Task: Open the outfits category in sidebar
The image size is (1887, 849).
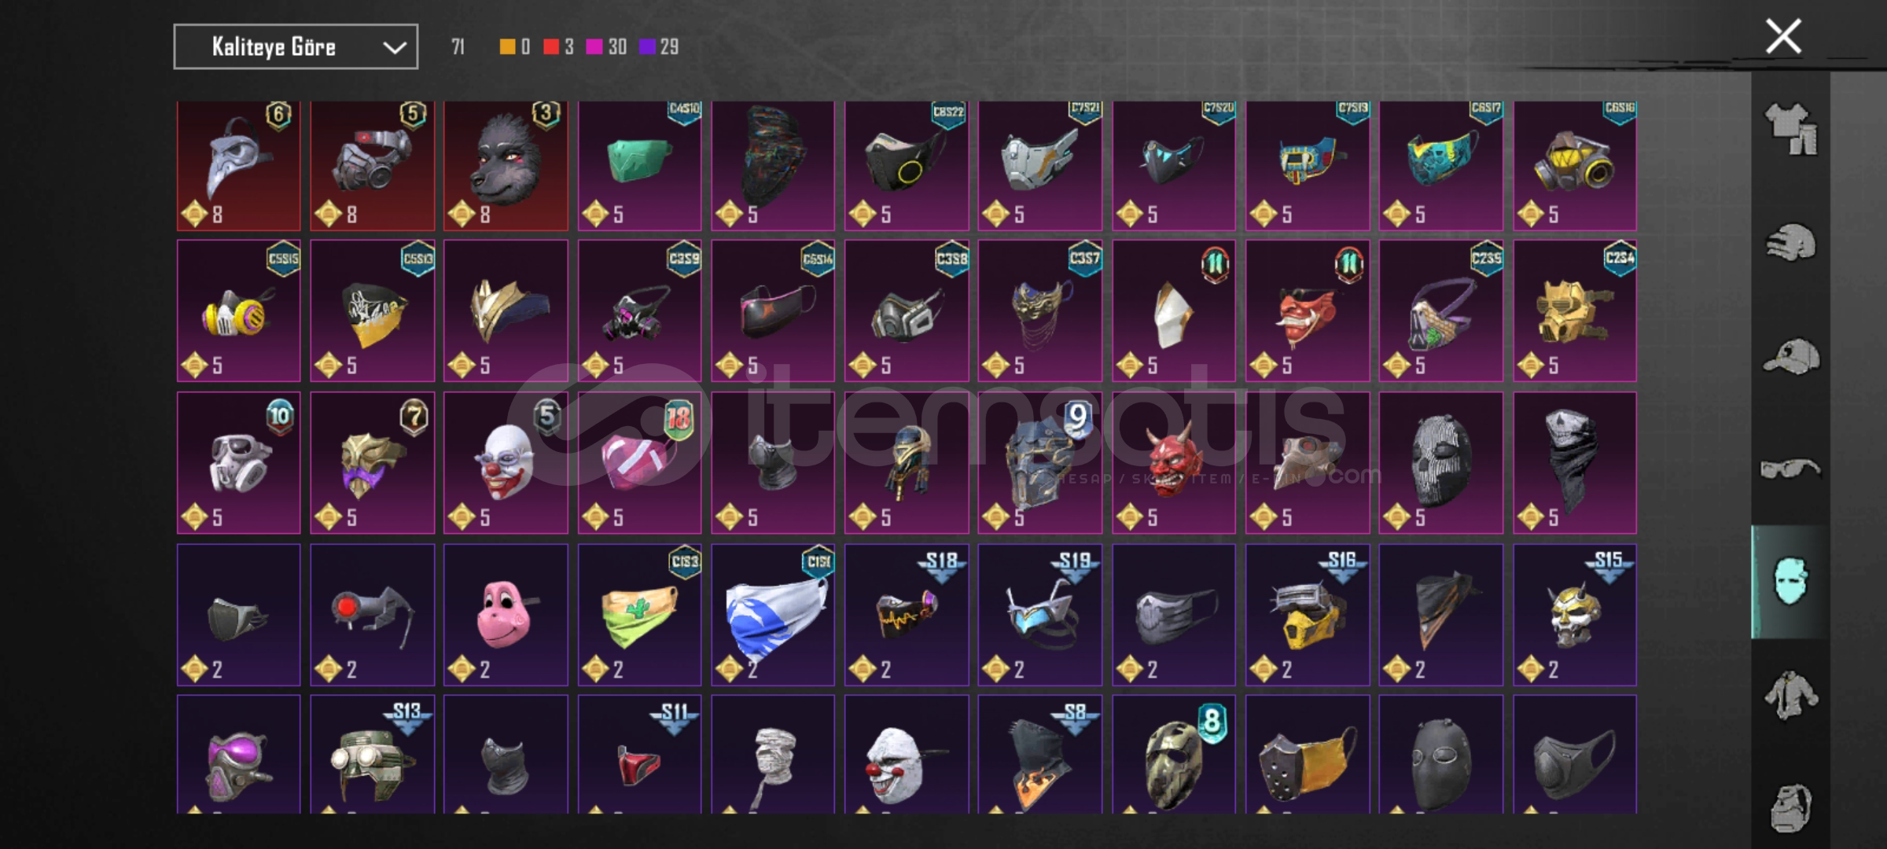Action: tap(1791, 129)
